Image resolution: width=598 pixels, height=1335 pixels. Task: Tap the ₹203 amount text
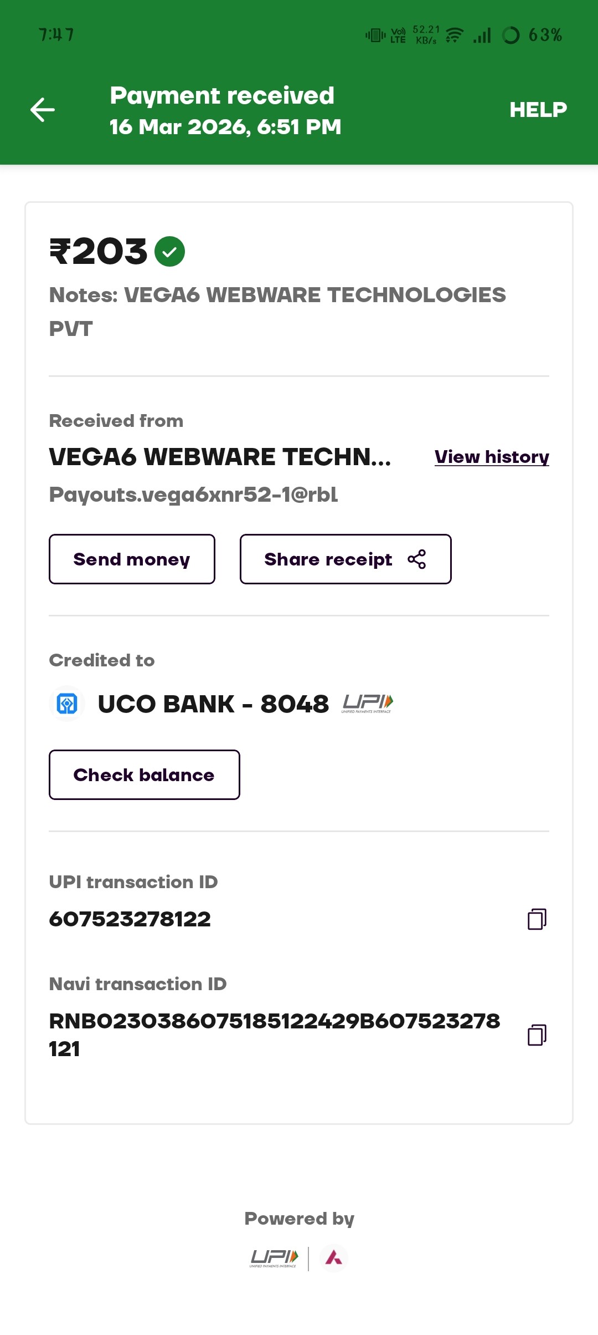click(99, 252)
